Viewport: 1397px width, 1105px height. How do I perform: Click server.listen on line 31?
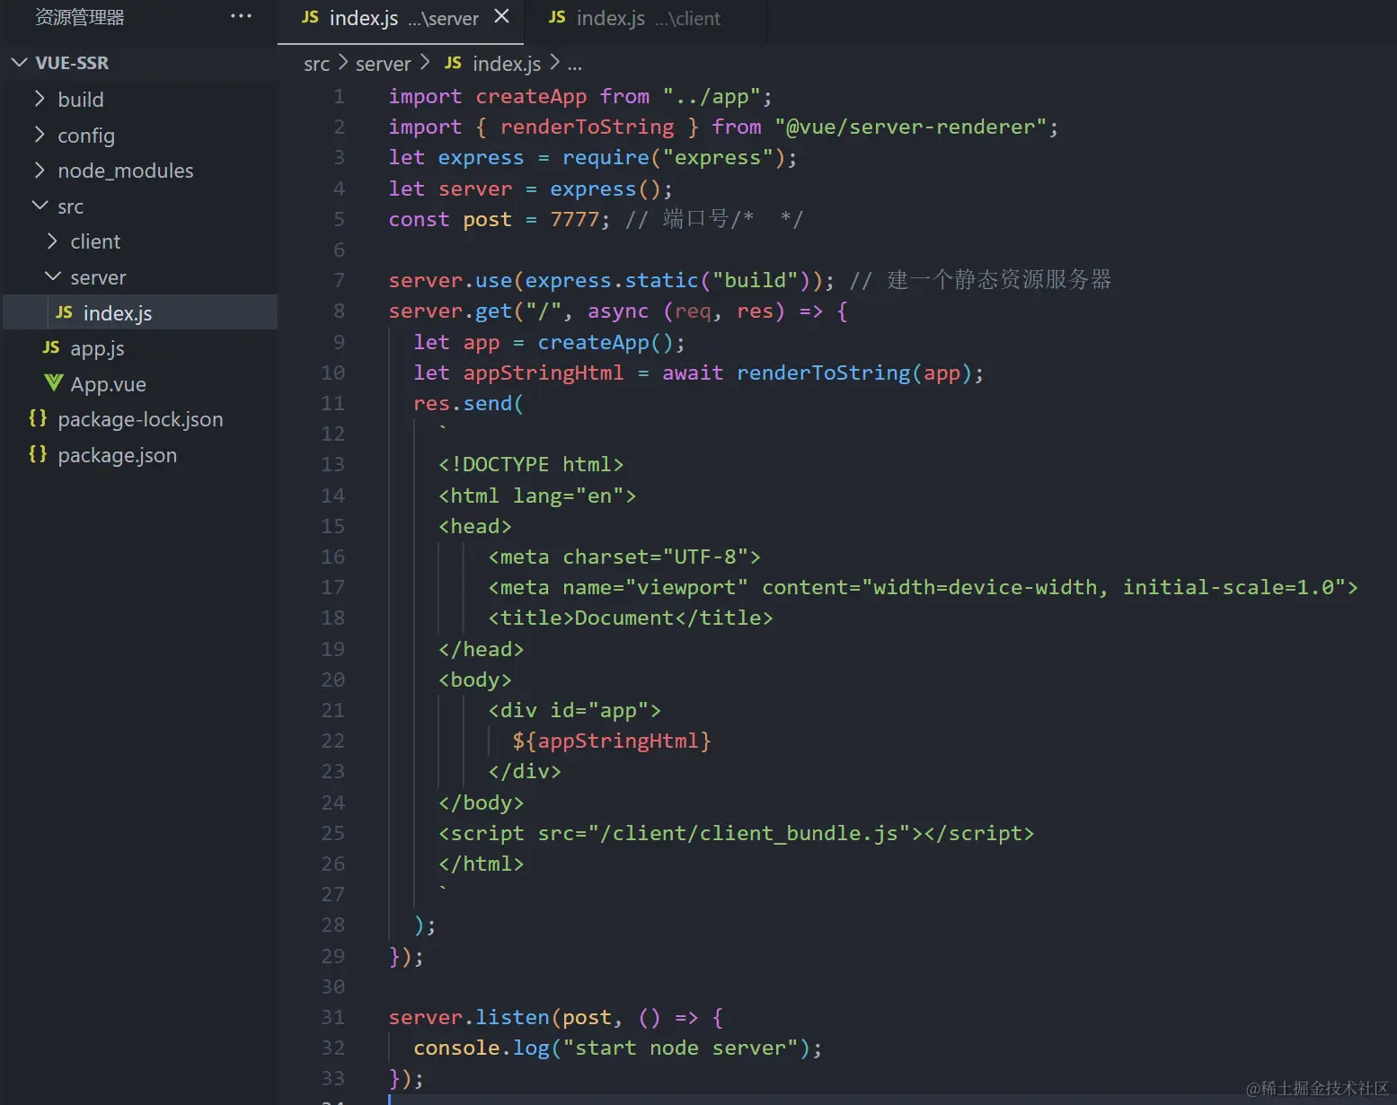point(469,1017)
